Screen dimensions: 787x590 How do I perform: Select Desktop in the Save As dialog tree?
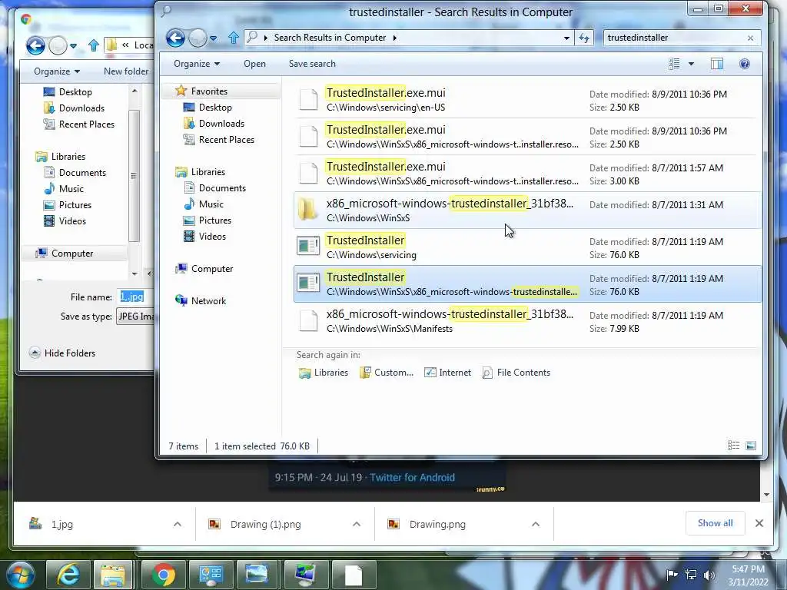click(x=75, y=92)
